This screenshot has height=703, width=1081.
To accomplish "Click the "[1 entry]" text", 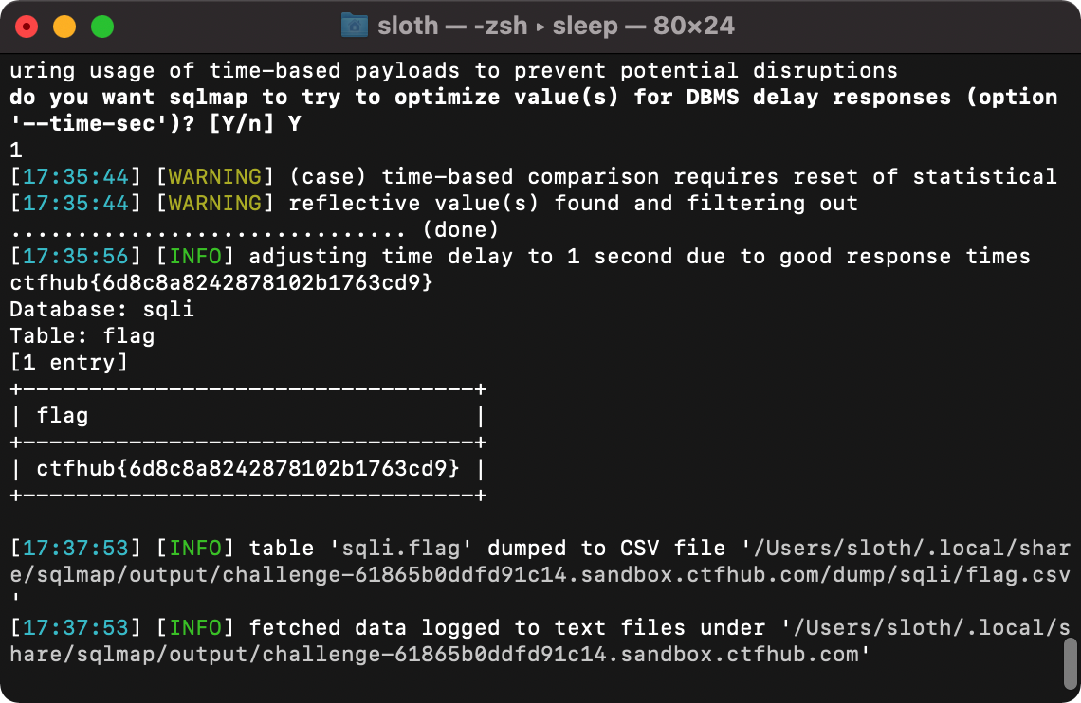I will tap(68, 362).
